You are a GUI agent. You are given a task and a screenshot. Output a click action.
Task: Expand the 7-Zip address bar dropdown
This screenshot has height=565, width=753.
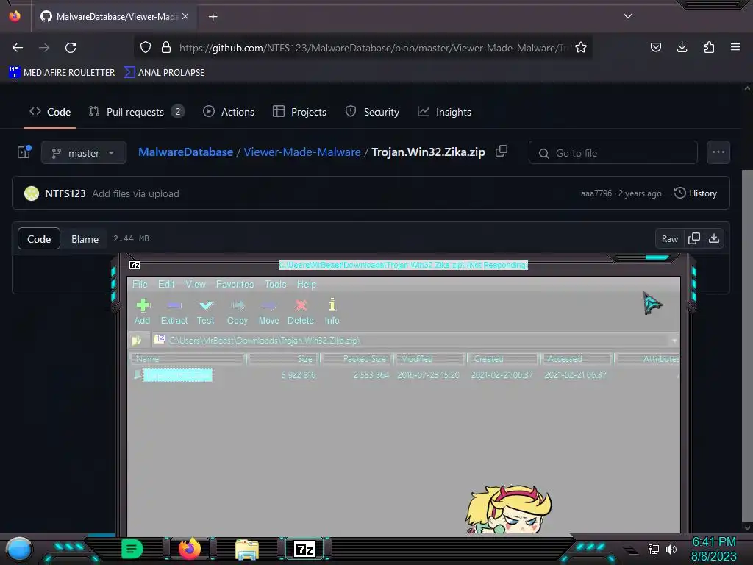pyautogui.click(x=674, y=341)
